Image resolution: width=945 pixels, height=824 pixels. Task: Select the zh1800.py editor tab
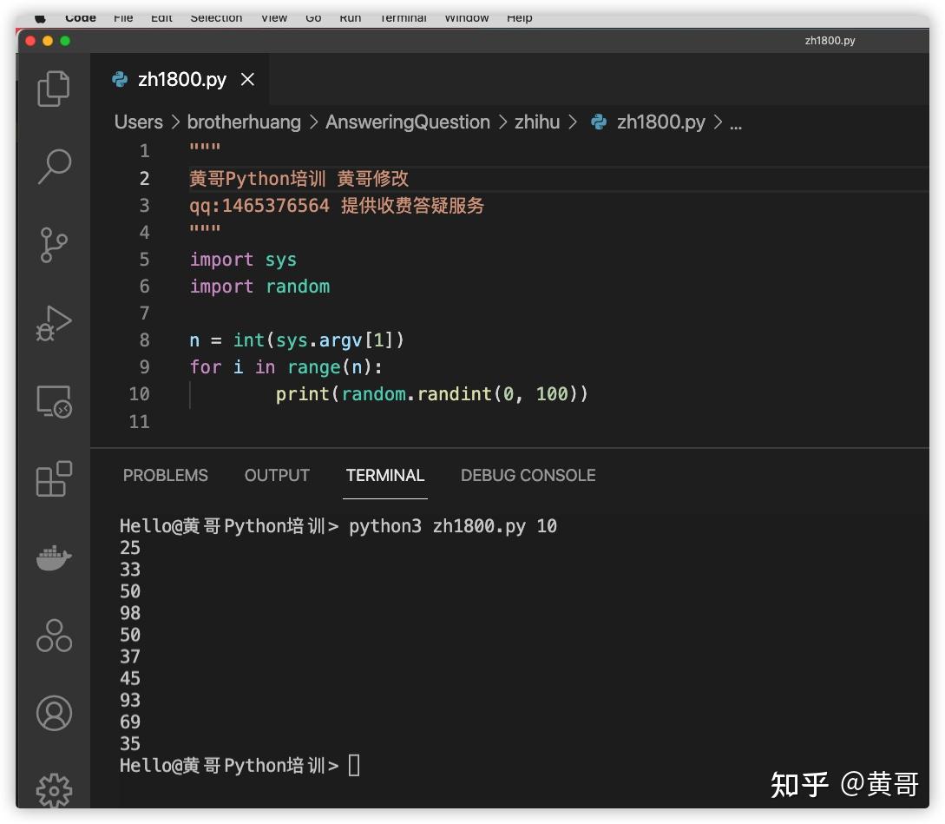(182, 79)
